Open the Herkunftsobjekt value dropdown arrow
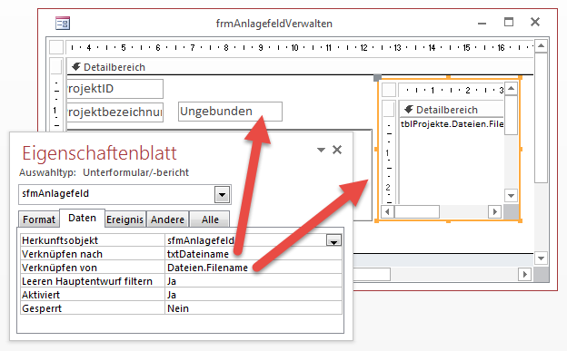Viewport: 567px width, 351px height. [333, 240]
